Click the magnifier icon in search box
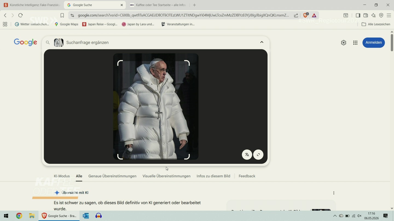This screenshot has height=221, width=394. 48,43
